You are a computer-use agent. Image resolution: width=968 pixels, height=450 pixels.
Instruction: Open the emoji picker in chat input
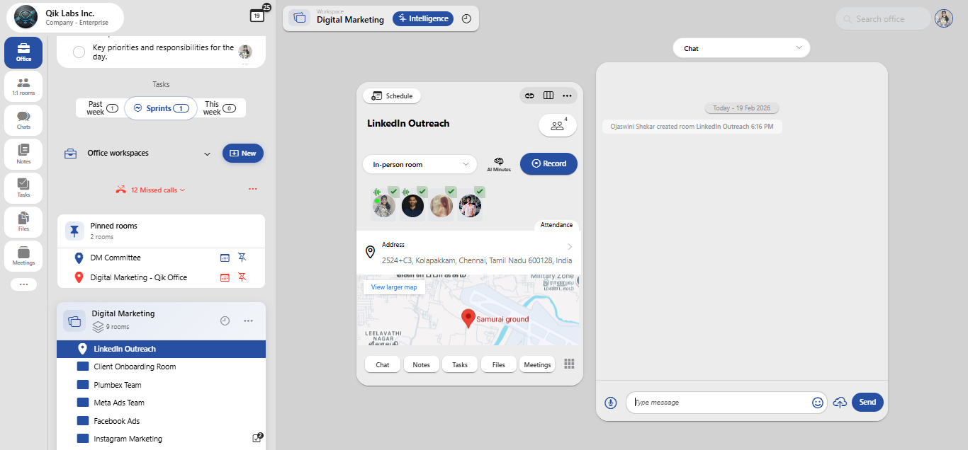tap(818, 403)
